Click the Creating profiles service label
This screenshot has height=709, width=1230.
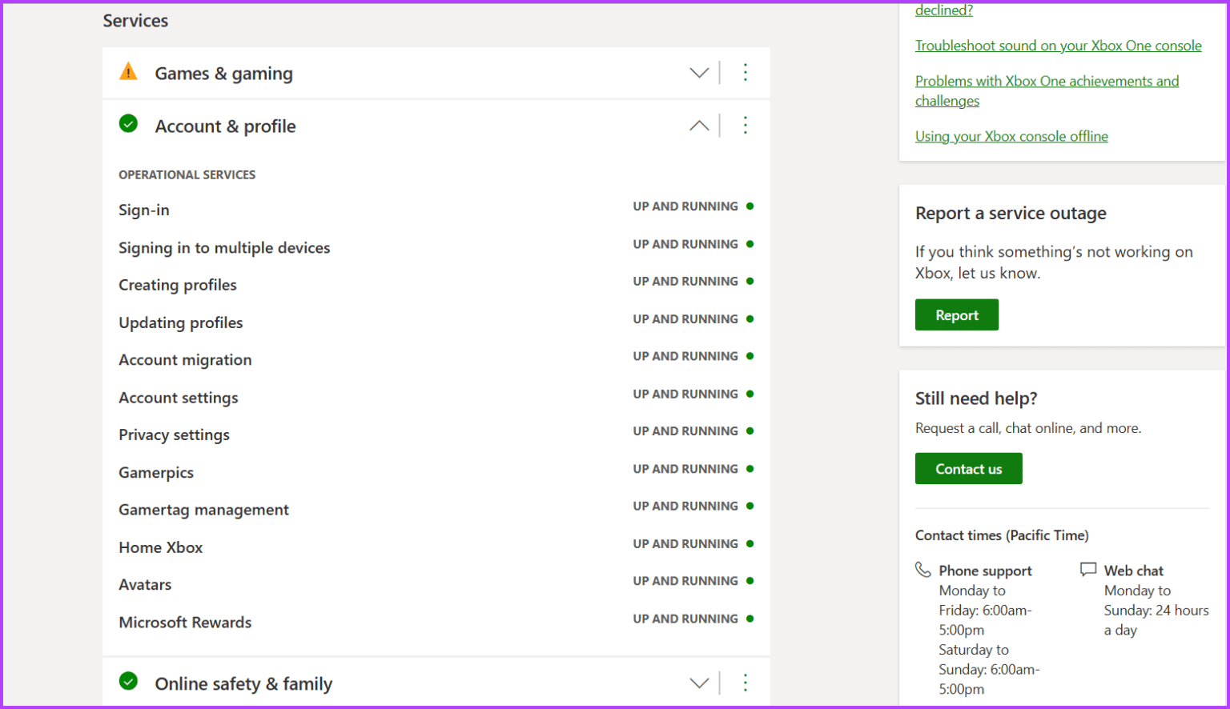178,286
